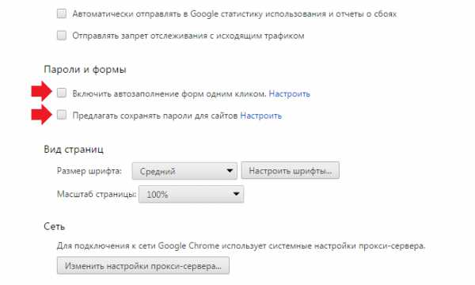Toggle the Do Not Track request checkbox
Image resolution: width=475 pixels, height=285 pixels.
point(62,36)
